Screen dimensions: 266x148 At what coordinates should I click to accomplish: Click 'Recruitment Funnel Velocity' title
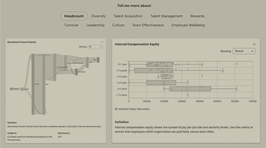22,42
